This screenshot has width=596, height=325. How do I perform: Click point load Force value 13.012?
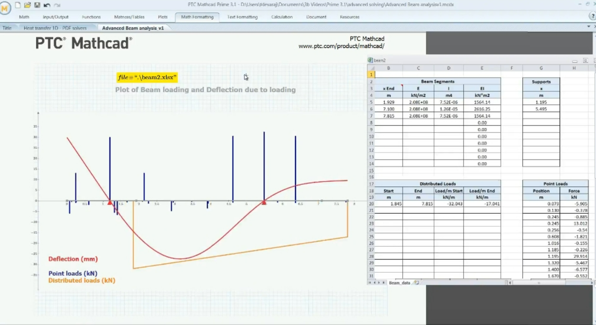[x=574, y=223]
